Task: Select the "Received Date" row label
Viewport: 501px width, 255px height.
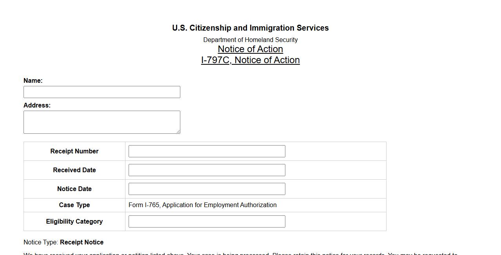Action: pos(74,170)
